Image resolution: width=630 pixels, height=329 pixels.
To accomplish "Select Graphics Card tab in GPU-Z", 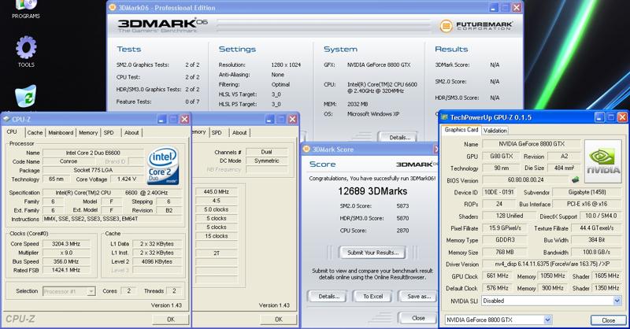I will [x=461, y=130].
